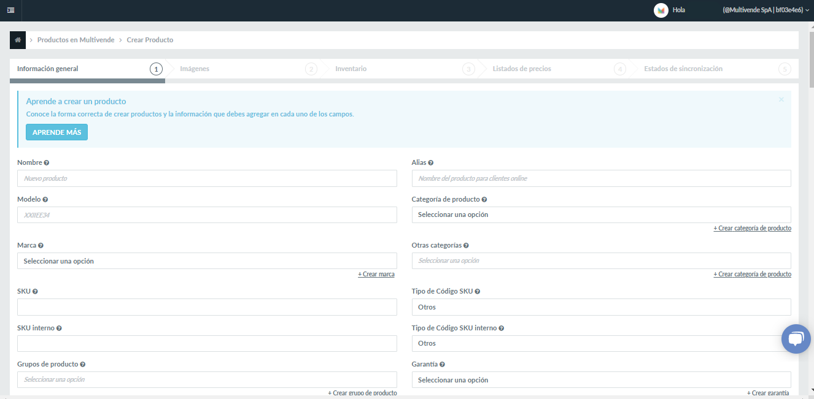The image size is (814, 399).
Task: Dismiss the Aprende a crear banner
Action: pyautogui.click(x=781, y=99)
